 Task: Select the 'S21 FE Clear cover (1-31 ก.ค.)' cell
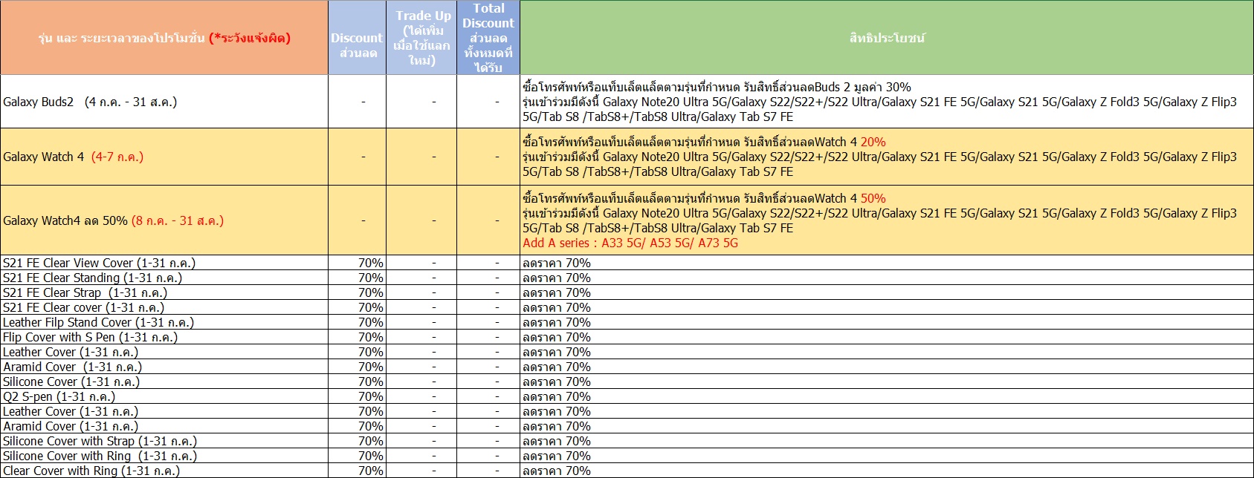click(164, 307)
